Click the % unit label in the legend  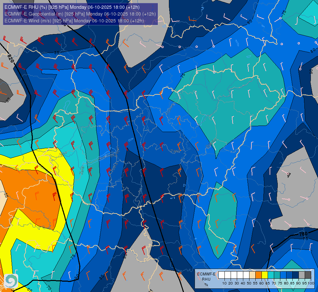206,285
